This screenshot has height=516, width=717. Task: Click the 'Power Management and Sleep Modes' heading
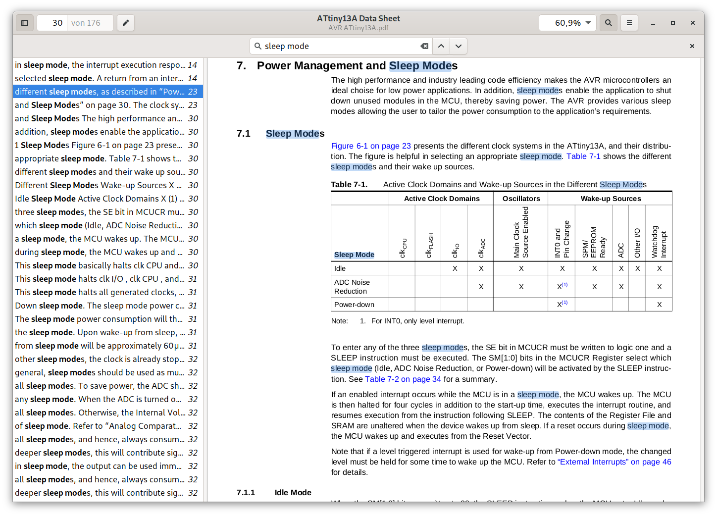coord(357,66)
